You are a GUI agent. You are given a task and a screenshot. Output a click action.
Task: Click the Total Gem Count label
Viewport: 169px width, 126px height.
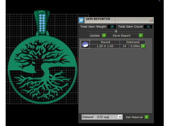130,27
